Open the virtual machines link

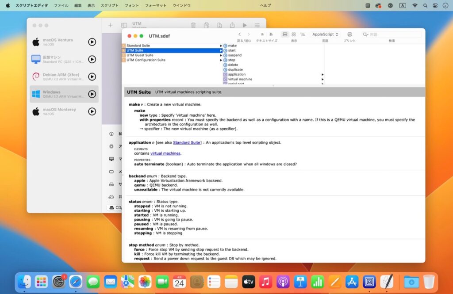pos(165,153)
